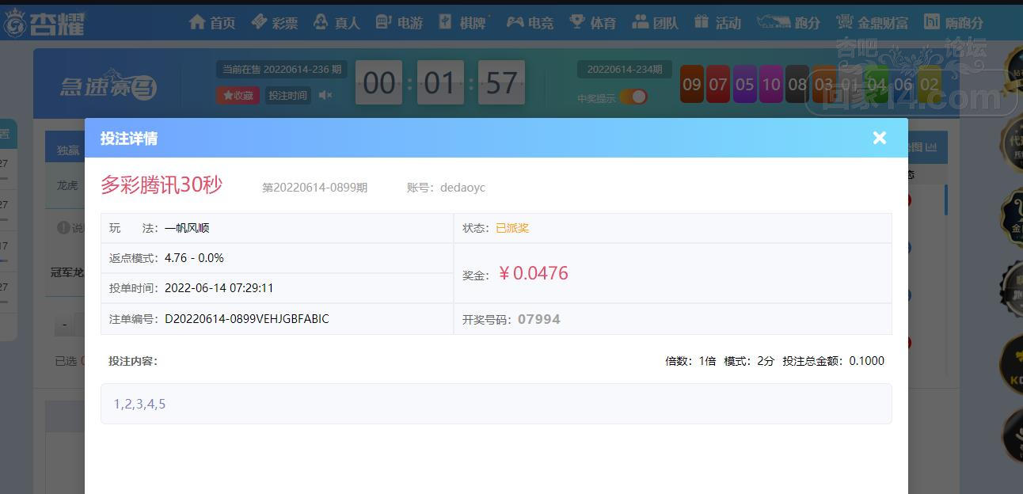Click the 电竞 gamepad icon

pos(515,22)
